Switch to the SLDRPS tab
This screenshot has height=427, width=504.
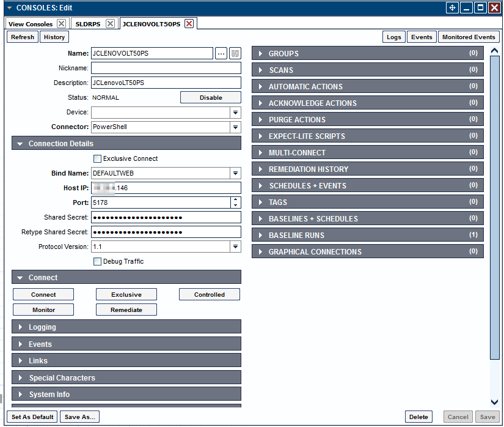click(x=87, y=24)
